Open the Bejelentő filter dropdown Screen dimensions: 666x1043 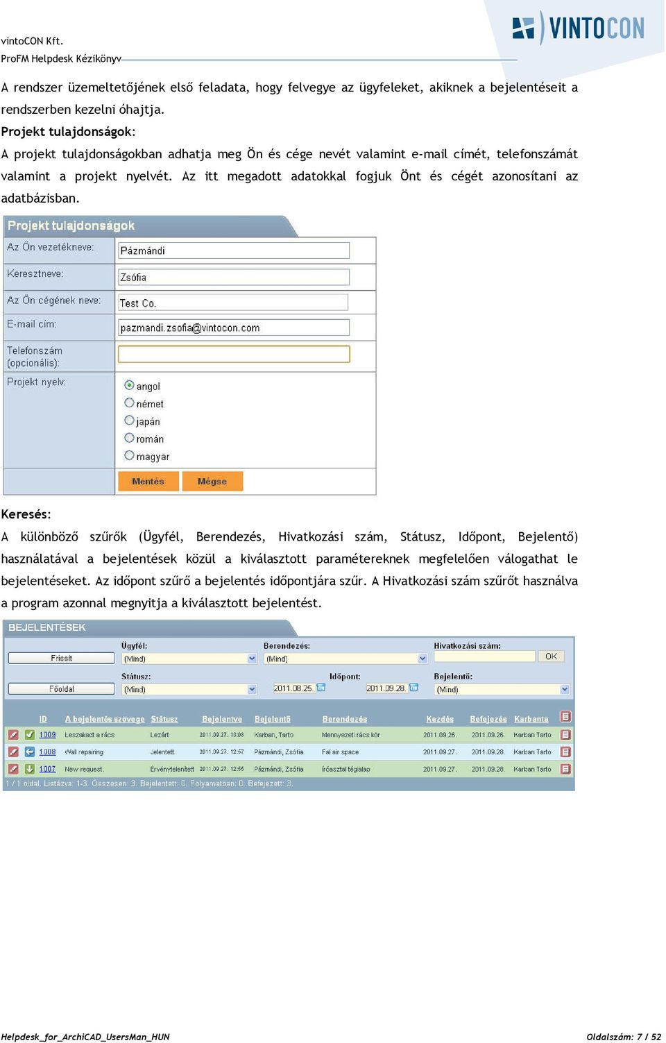pyautogui.click(x=502, y=689)
